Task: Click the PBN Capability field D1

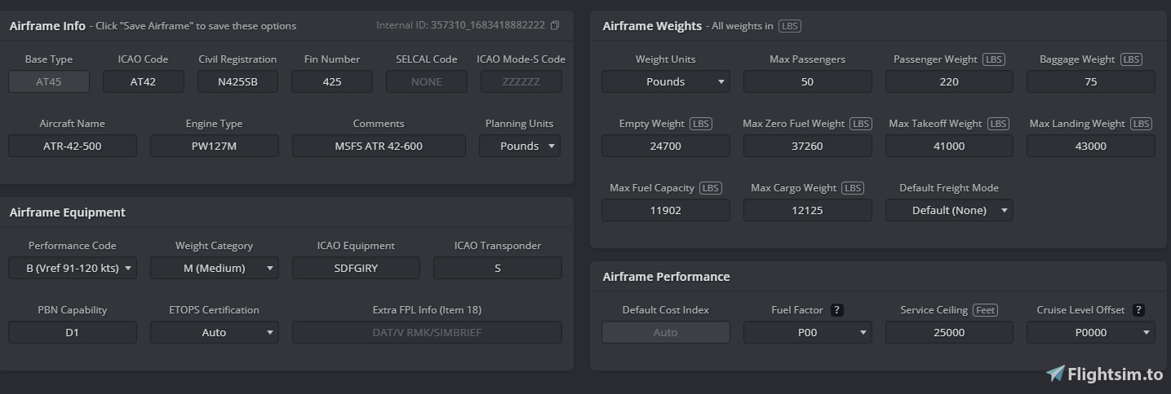Action: coord(73,332)
